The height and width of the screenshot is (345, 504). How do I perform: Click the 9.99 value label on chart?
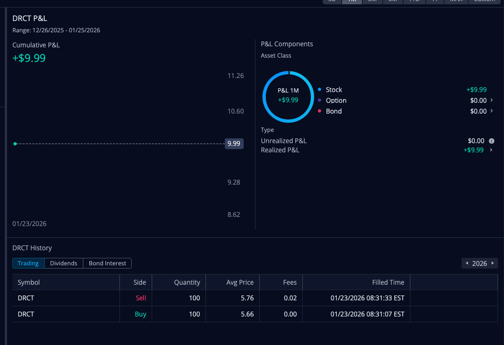point(234,144)
